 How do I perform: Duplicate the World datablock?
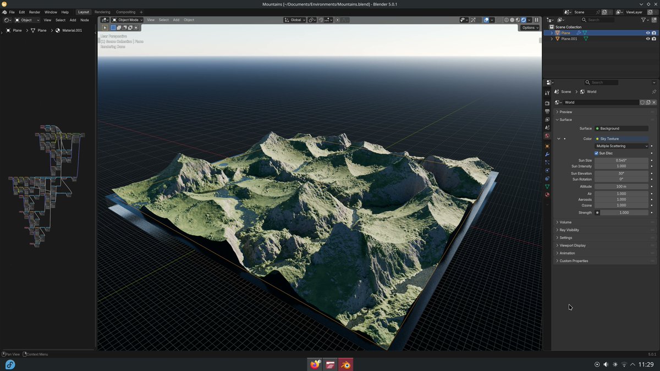pos(648,102)
